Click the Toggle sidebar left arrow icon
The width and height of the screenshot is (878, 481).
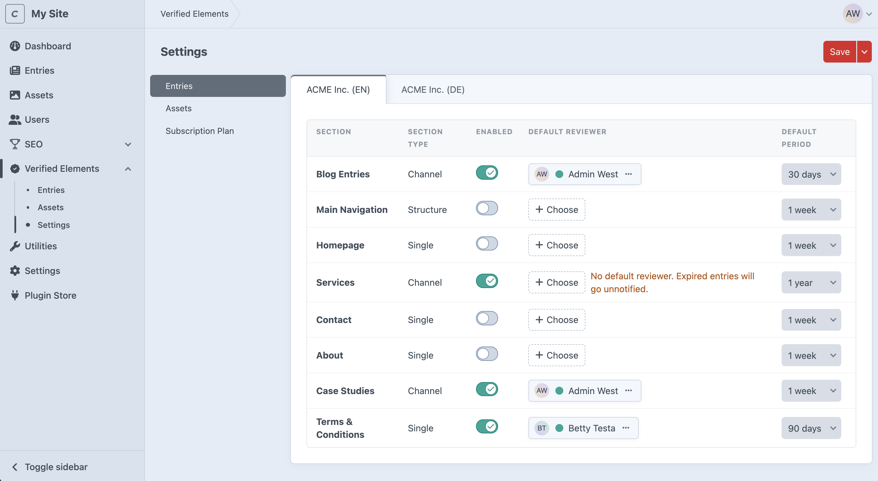(x=15, y=467)
